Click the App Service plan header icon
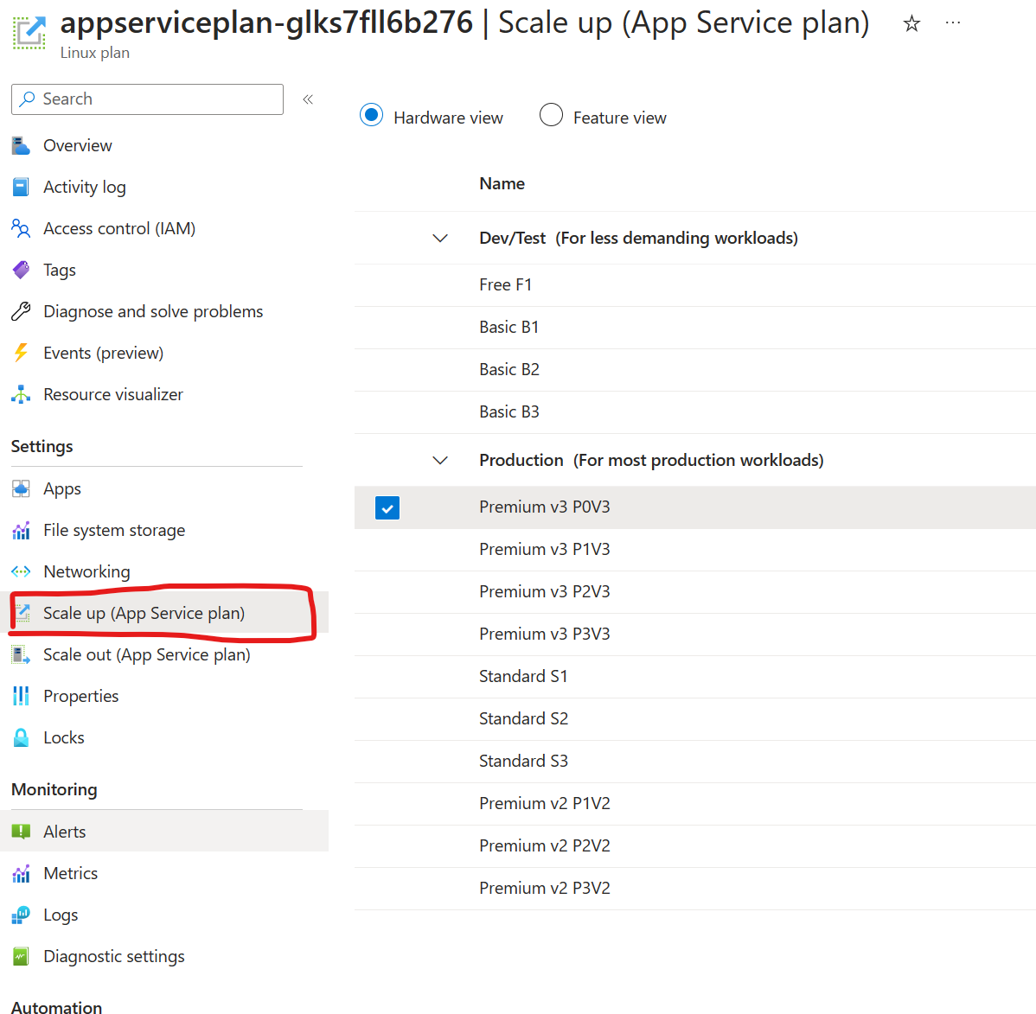This screenshot has width=1036, height=1014. 29,31
